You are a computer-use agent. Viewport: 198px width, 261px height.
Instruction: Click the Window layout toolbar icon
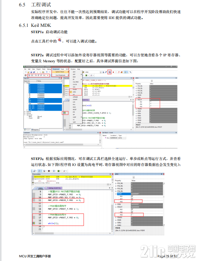coord(126,72)
